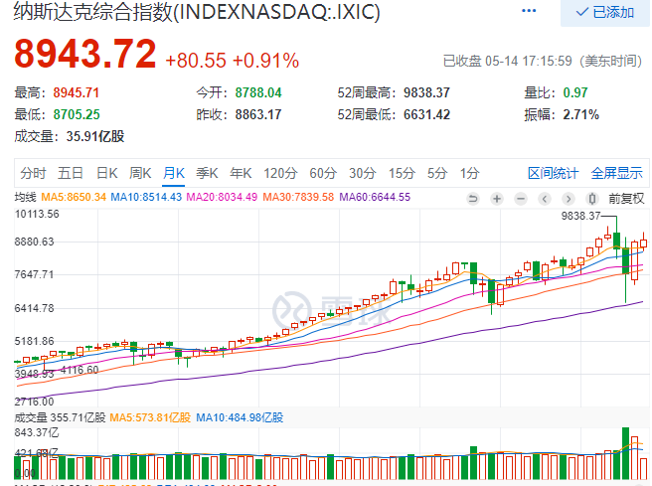Screen dimensions: 652x486
Task: Switch to 日K daily chart tab
Action: [105, 172]
